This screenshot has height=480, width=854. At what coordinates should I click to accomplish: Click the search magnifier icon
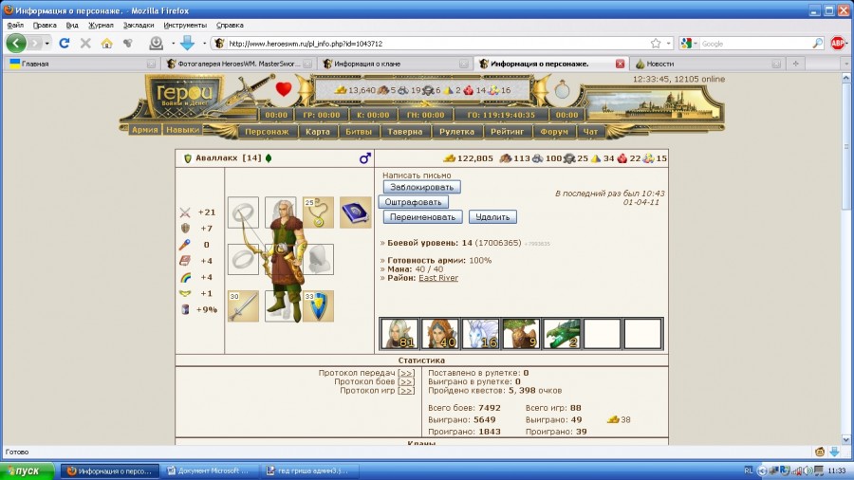click(818, 44)
